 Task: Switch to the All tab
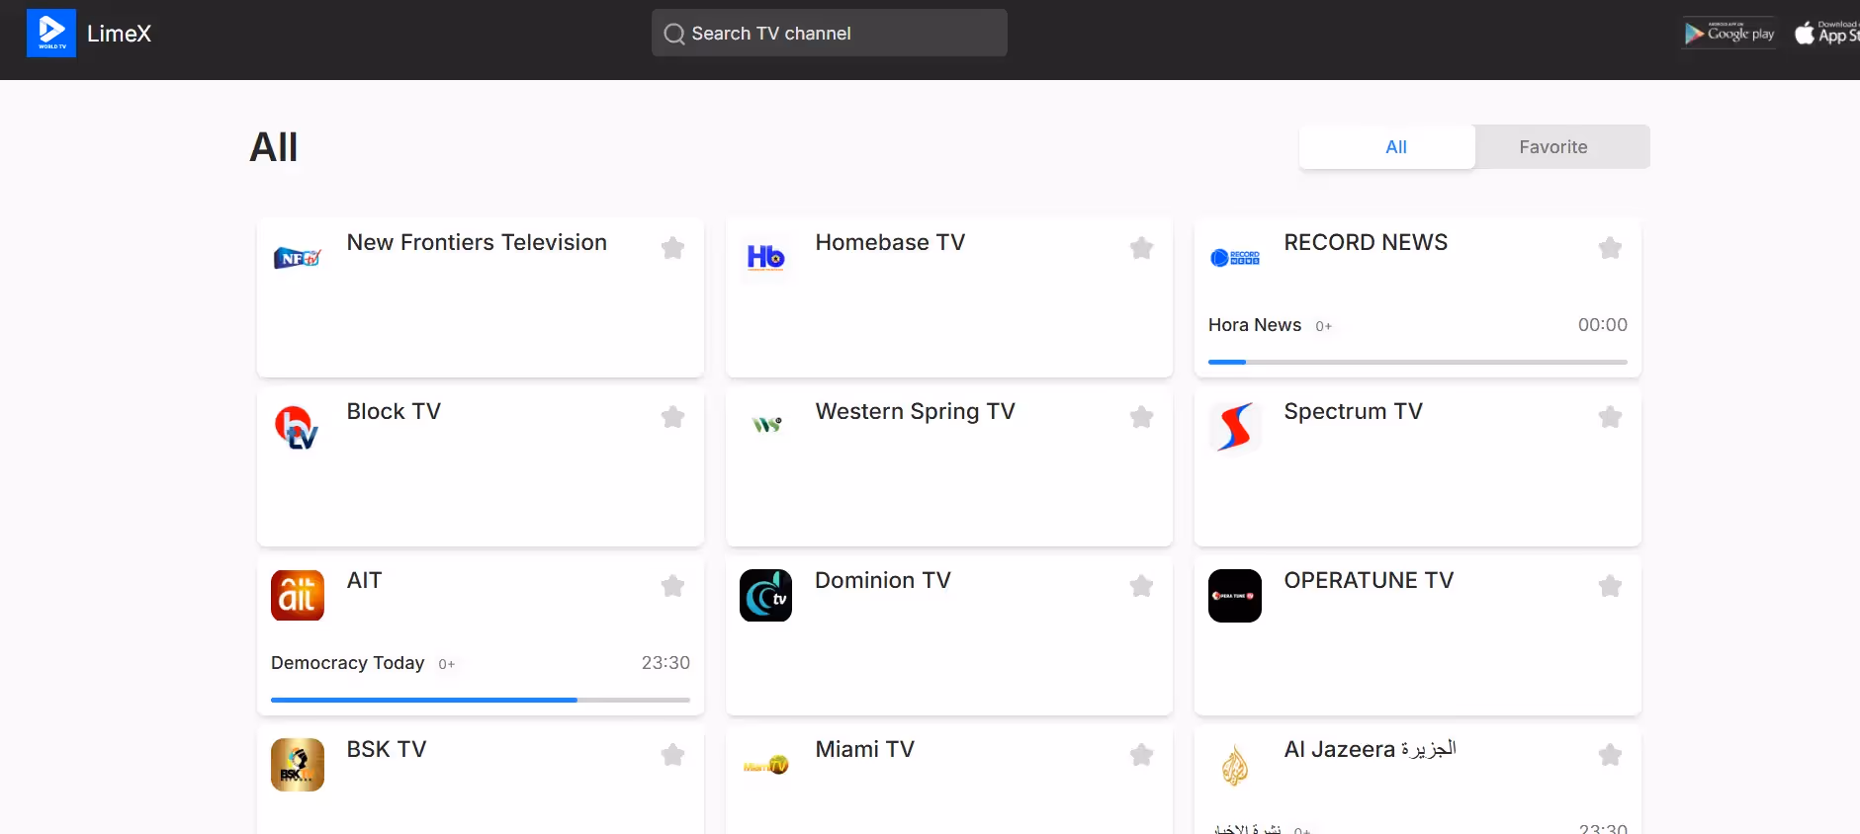pos(1386,146)
